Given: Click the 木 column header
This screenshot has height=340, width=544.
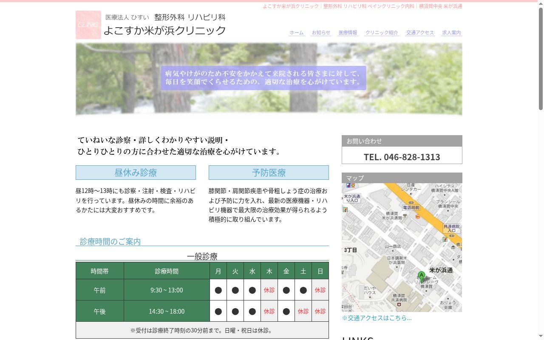Looking at the screenshot, I should (269, 271).
